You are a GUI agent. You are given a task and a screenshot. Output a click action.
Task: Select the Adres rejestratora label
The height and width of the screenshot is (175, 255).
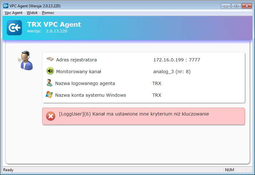coord(76,60)
